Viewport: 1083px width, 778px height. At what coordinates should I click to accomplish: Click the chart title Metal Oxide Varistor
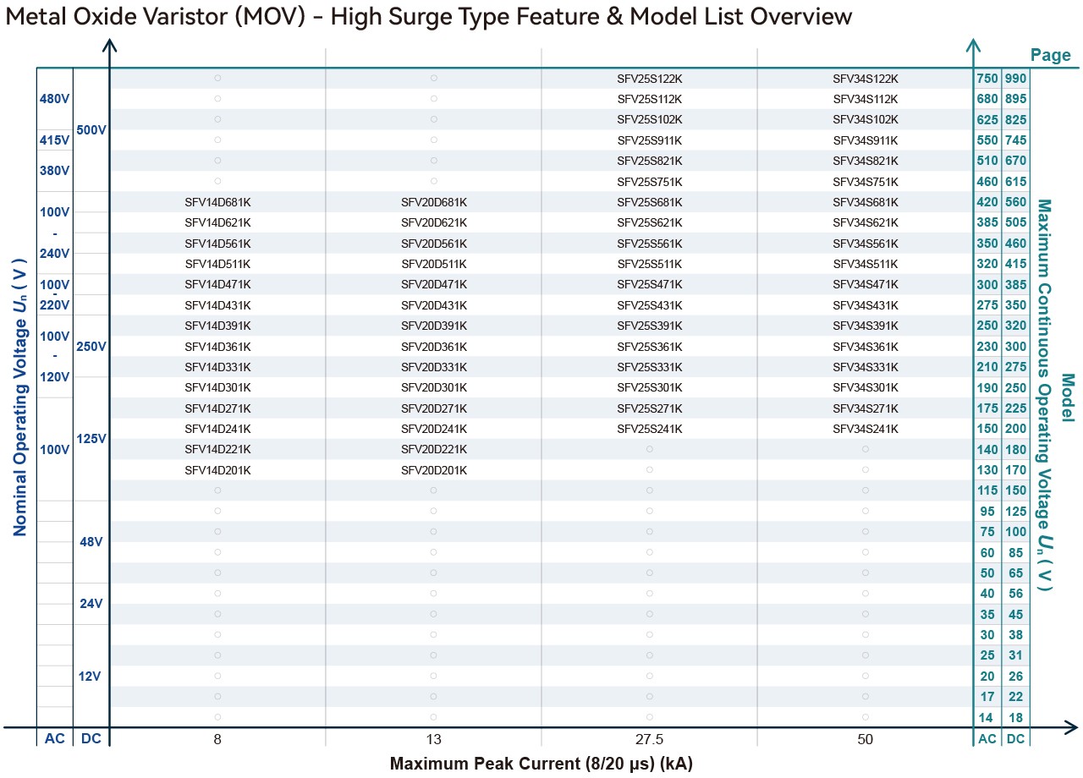click(428, 17)
